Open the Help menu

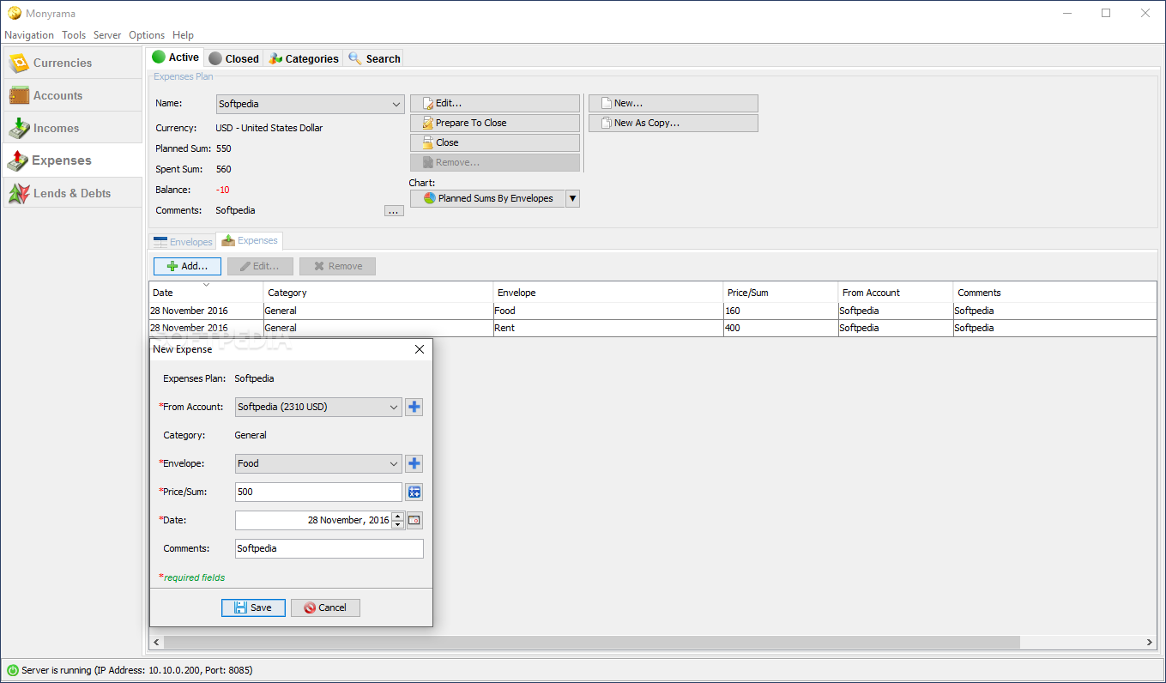(183, 35)
